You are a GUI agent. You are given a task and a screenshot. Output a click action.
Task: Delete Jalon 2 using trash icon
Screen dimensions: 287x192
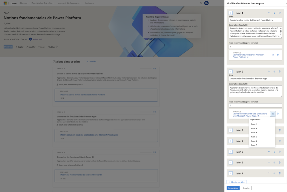click(x=279, y=72)
